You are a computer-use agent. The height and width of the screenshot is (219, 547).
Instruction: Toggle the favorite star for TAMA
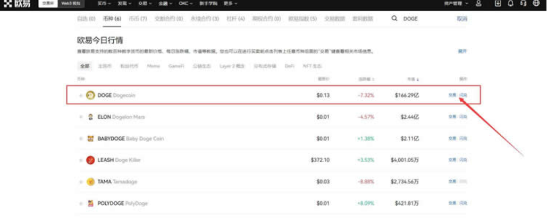click(81, 182)
